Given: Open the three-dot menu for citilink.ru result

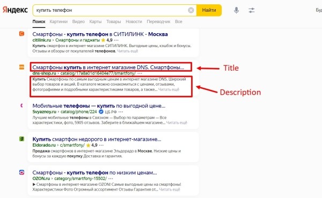Looking at the screenshot, I should [x=116, y=40].
